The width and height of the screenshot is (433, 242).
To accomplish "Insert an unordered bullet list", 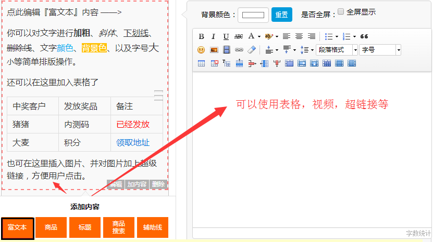I will pyautogui.click(x=329, y=36).
